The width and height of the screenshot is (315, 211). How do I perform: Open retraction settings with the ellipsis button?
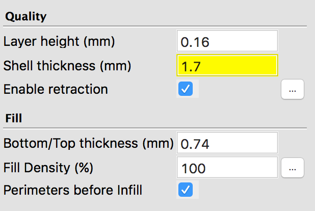[x=292, y=89]
